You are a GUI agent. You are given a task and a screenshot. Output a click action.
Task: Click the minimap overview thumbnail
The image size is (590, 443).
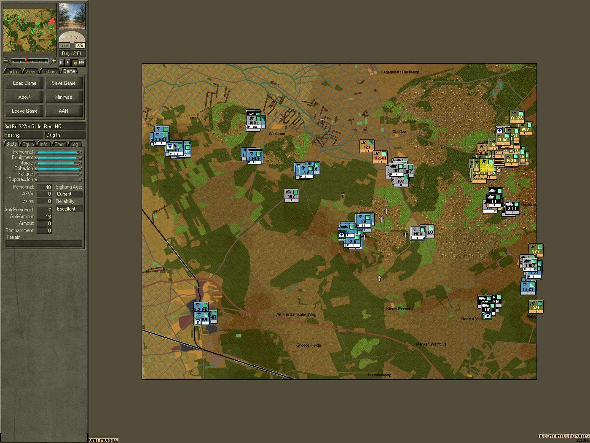tap(30, 28)
